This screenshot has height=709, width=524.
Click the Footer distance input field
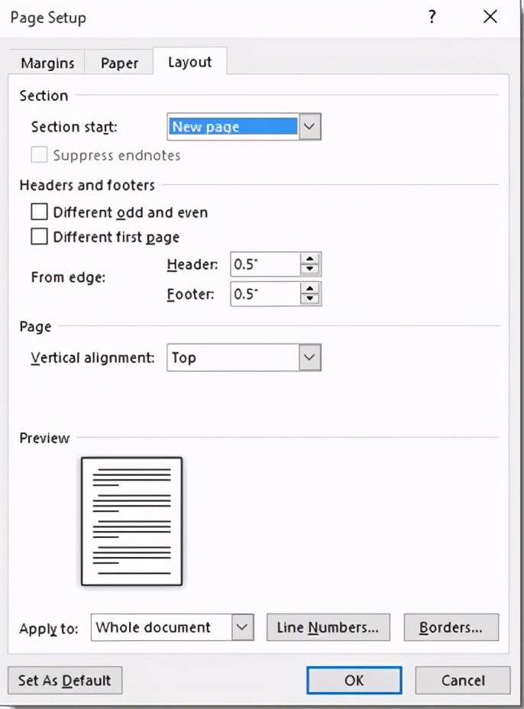[x=265, y=294]
